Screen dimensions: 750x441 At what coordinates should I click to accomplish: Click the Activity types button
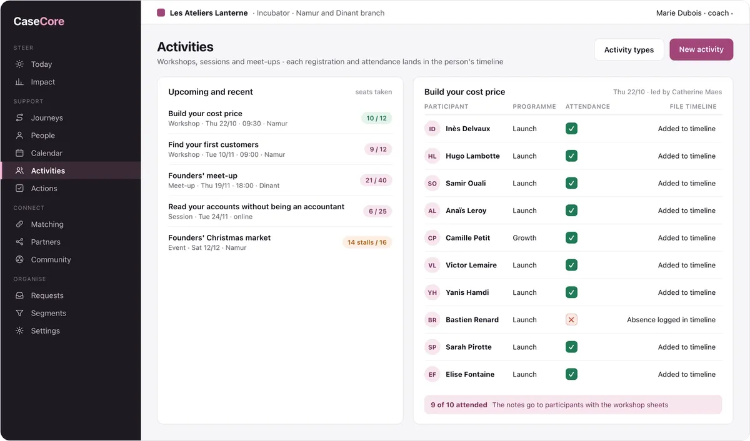(629, 49)
